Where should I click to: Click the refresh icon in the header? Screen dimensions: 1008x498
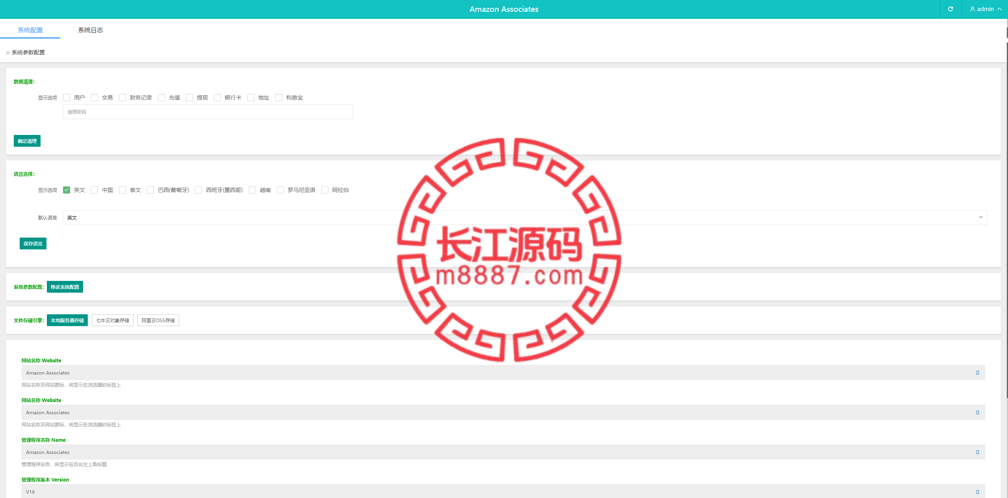pyautogui.click(x=951, y=9)
